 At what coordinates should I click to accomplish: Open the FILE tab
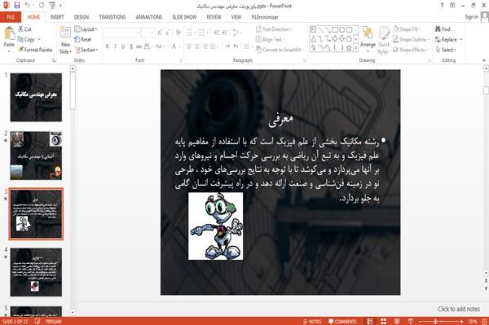tap(11, 17)
